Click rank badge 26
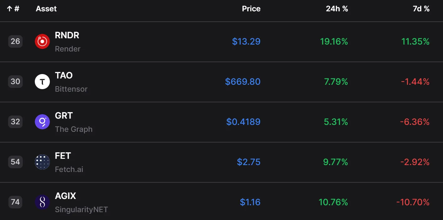The image size is (443, 220). click(x=15, y=41)
